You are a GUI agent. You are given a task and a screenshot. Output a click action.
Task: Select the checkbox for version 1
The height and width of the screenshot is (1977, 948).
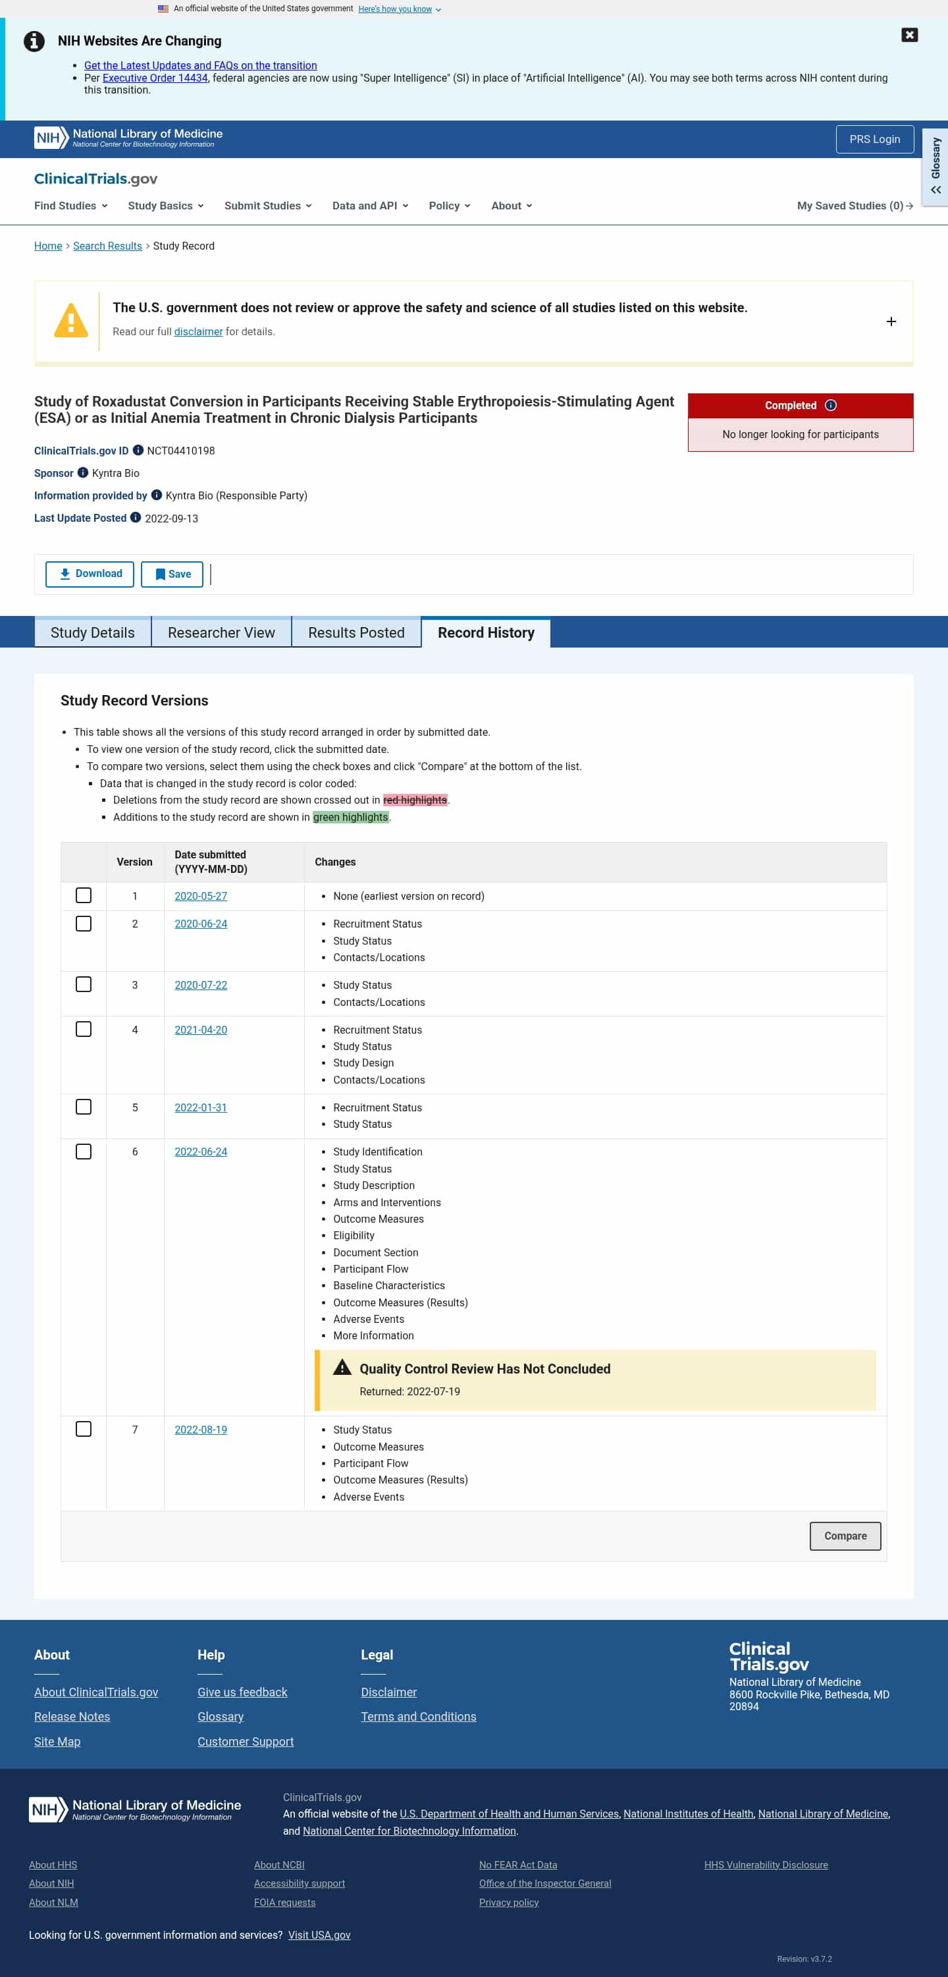tap(84, 895)
